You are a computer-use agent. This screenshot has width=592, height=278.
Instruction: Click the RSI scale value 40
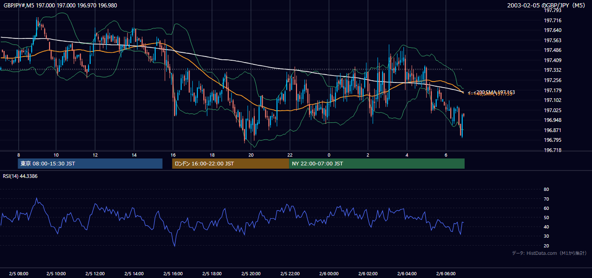click(x=546, y=227)
